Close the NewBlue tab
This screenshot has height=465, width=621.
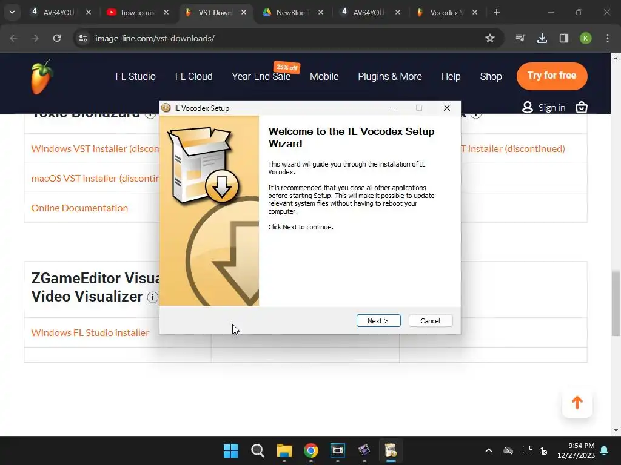(x=321, y=12)
